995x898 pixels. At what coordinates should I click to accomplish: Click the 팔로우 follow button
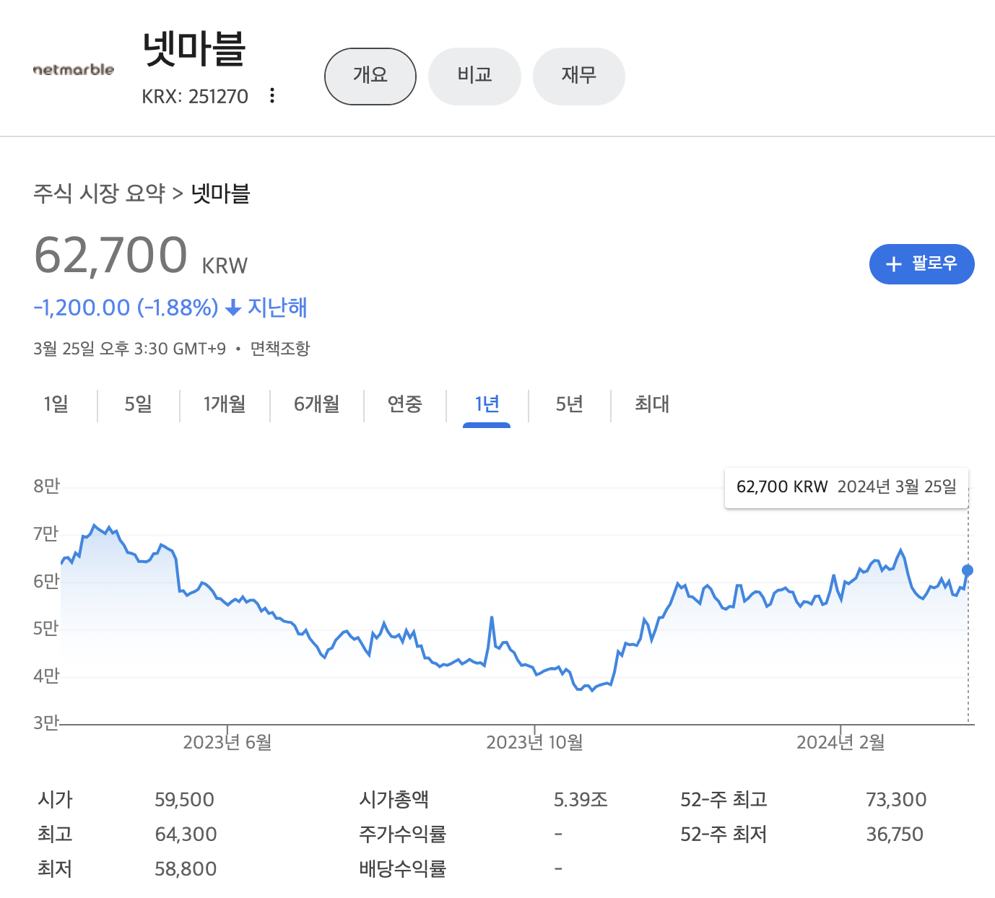[x=922, y=264]
